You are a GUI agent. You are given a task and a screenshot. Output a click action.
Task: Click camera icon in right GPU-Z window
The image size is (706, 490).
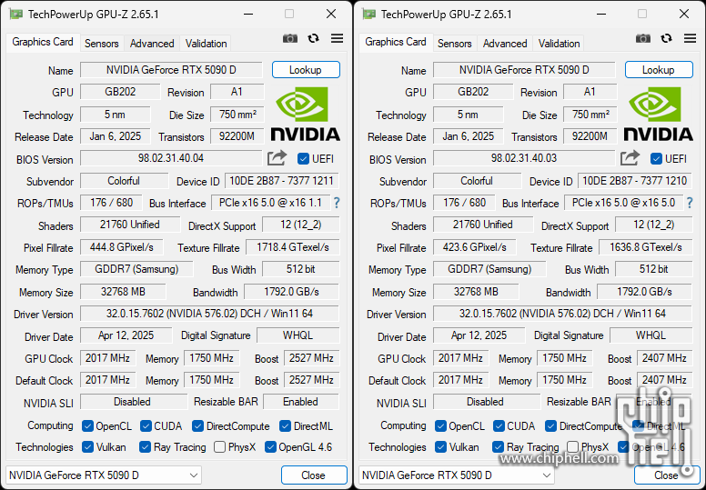643,39
